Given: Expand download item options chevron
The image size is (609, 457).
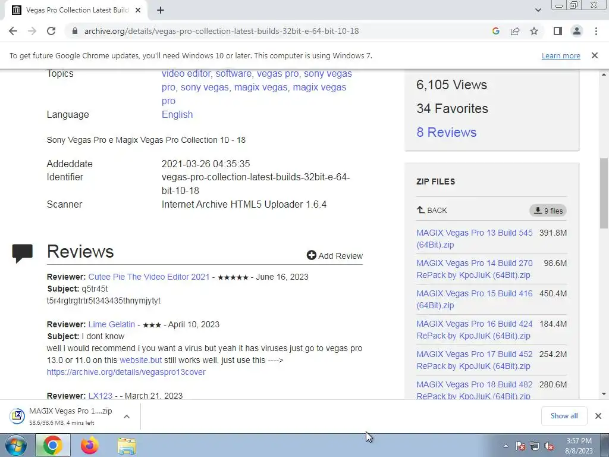Looking at the screenshot, I should [x=127, y=416].
